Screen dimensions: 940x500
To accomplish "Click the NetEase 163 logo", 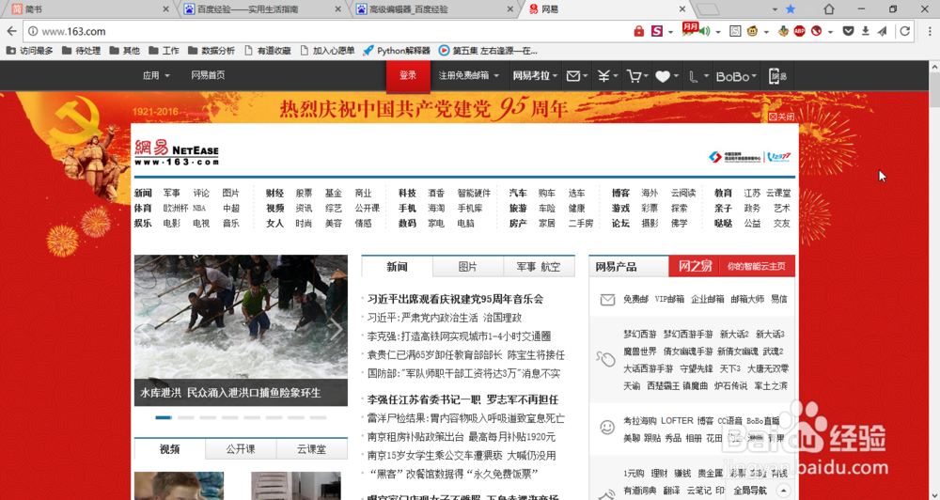I will pyautogui.click(x=177, y=152).
